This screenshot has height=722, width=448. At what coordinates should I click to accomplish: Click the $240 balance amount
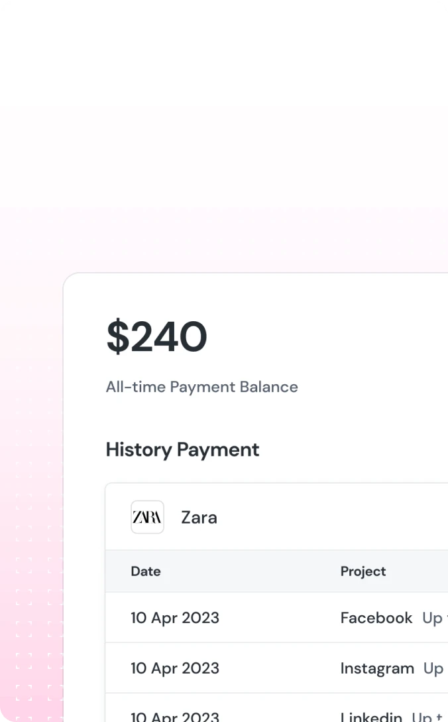(x=157, y=336)
